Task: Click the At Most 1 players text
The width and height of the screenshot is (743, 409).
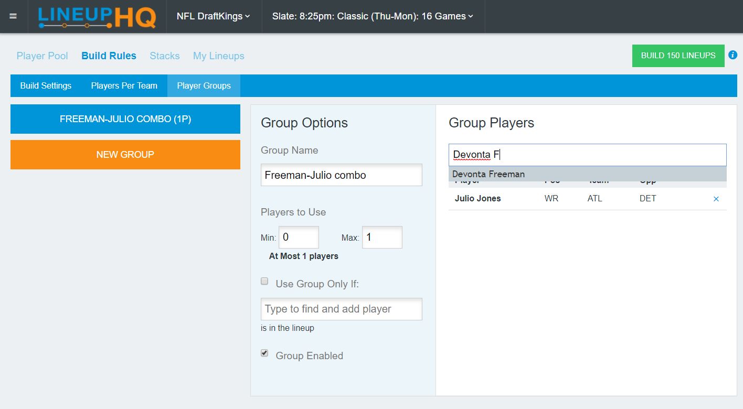Action: [x=304, y=256]
